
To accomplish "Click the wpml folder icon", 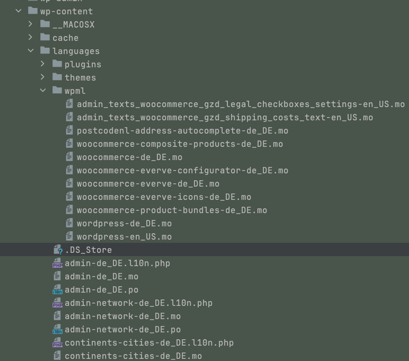I will pyautogui.click(x=57, y=90).
